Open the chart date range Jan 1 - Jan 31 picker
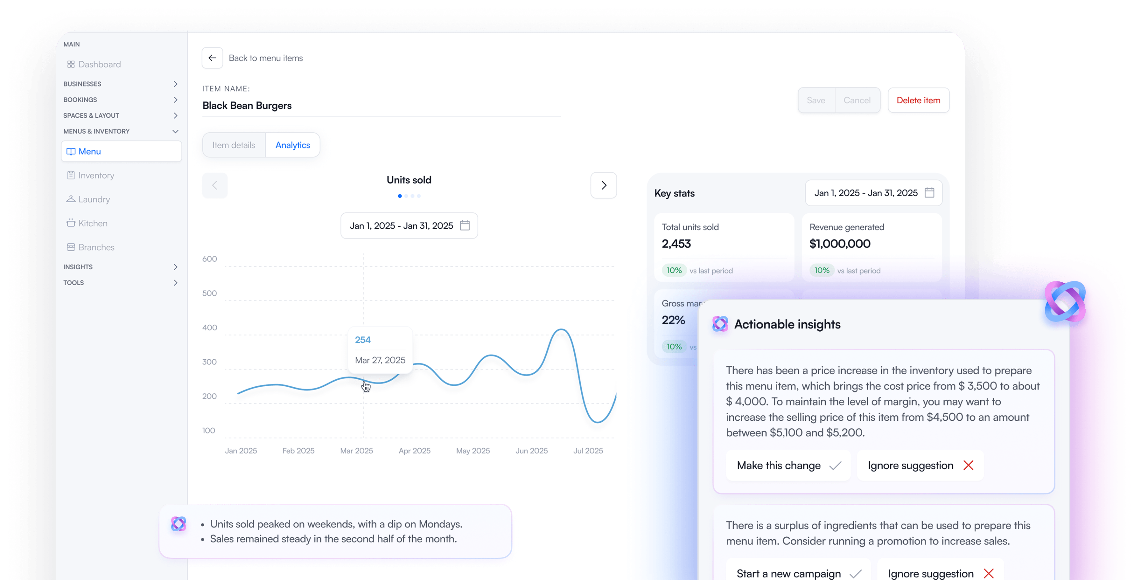The height and width of the screenshot is (580, 1134). tap(409, 226)
